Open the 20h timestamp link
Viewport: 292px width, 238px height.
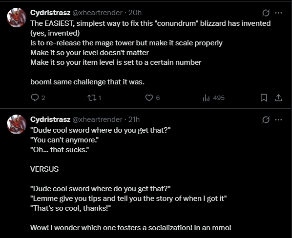coord(135,13)
